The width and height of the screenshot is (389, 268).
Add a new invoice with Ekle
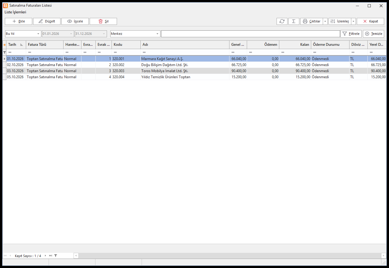tap(19, 21)
